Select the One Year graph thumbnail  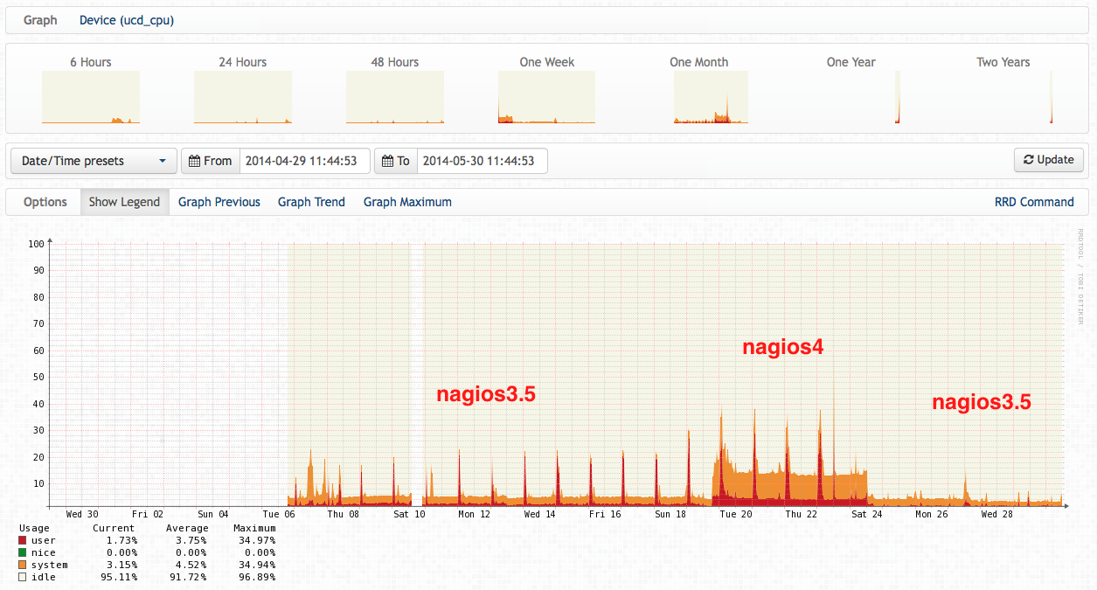coord(897,97)
